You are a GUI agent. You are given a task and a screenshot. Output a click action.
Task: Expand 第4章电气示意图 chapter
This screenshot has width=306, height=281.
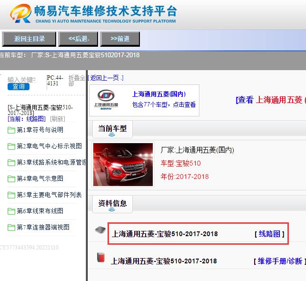(40, 178)
